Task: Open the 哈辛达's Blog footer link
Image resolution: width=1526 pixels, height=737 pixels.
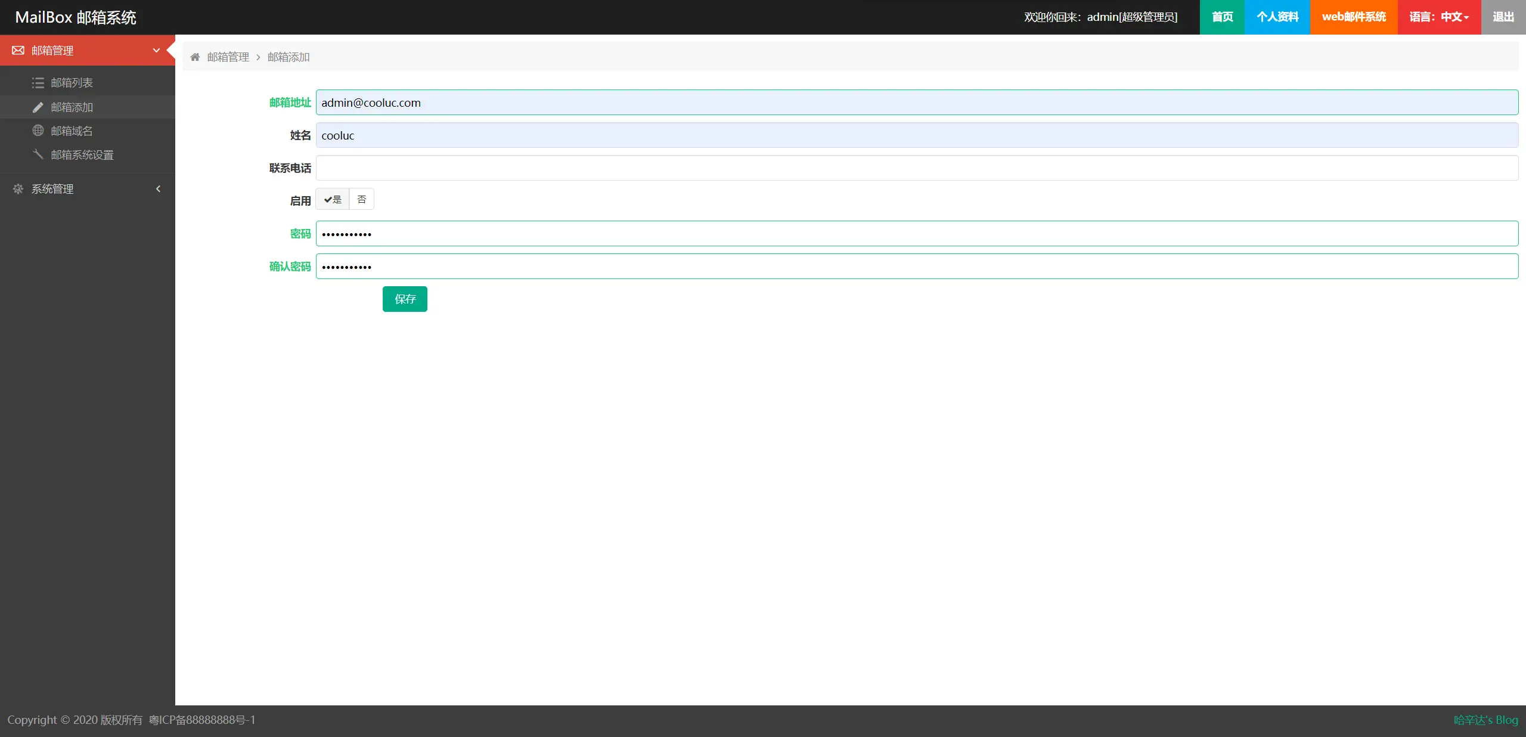Action: (1486, 720)
